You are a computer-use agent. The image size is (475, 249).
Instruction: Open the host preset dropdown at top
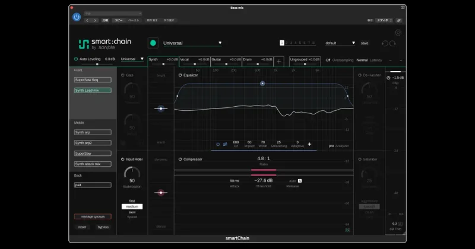coord(113,14)
